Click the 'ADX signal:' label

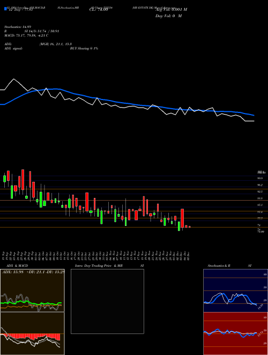[x=13, y=48]
